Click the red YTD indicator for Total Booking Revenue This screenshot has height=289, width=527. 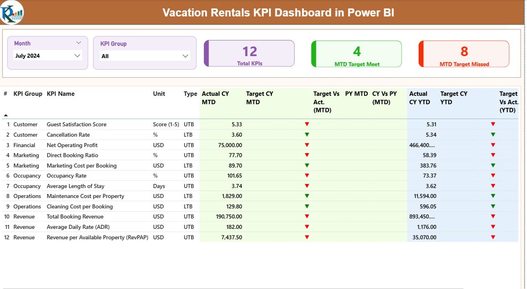pyautogui.click(x=493, y=217)
